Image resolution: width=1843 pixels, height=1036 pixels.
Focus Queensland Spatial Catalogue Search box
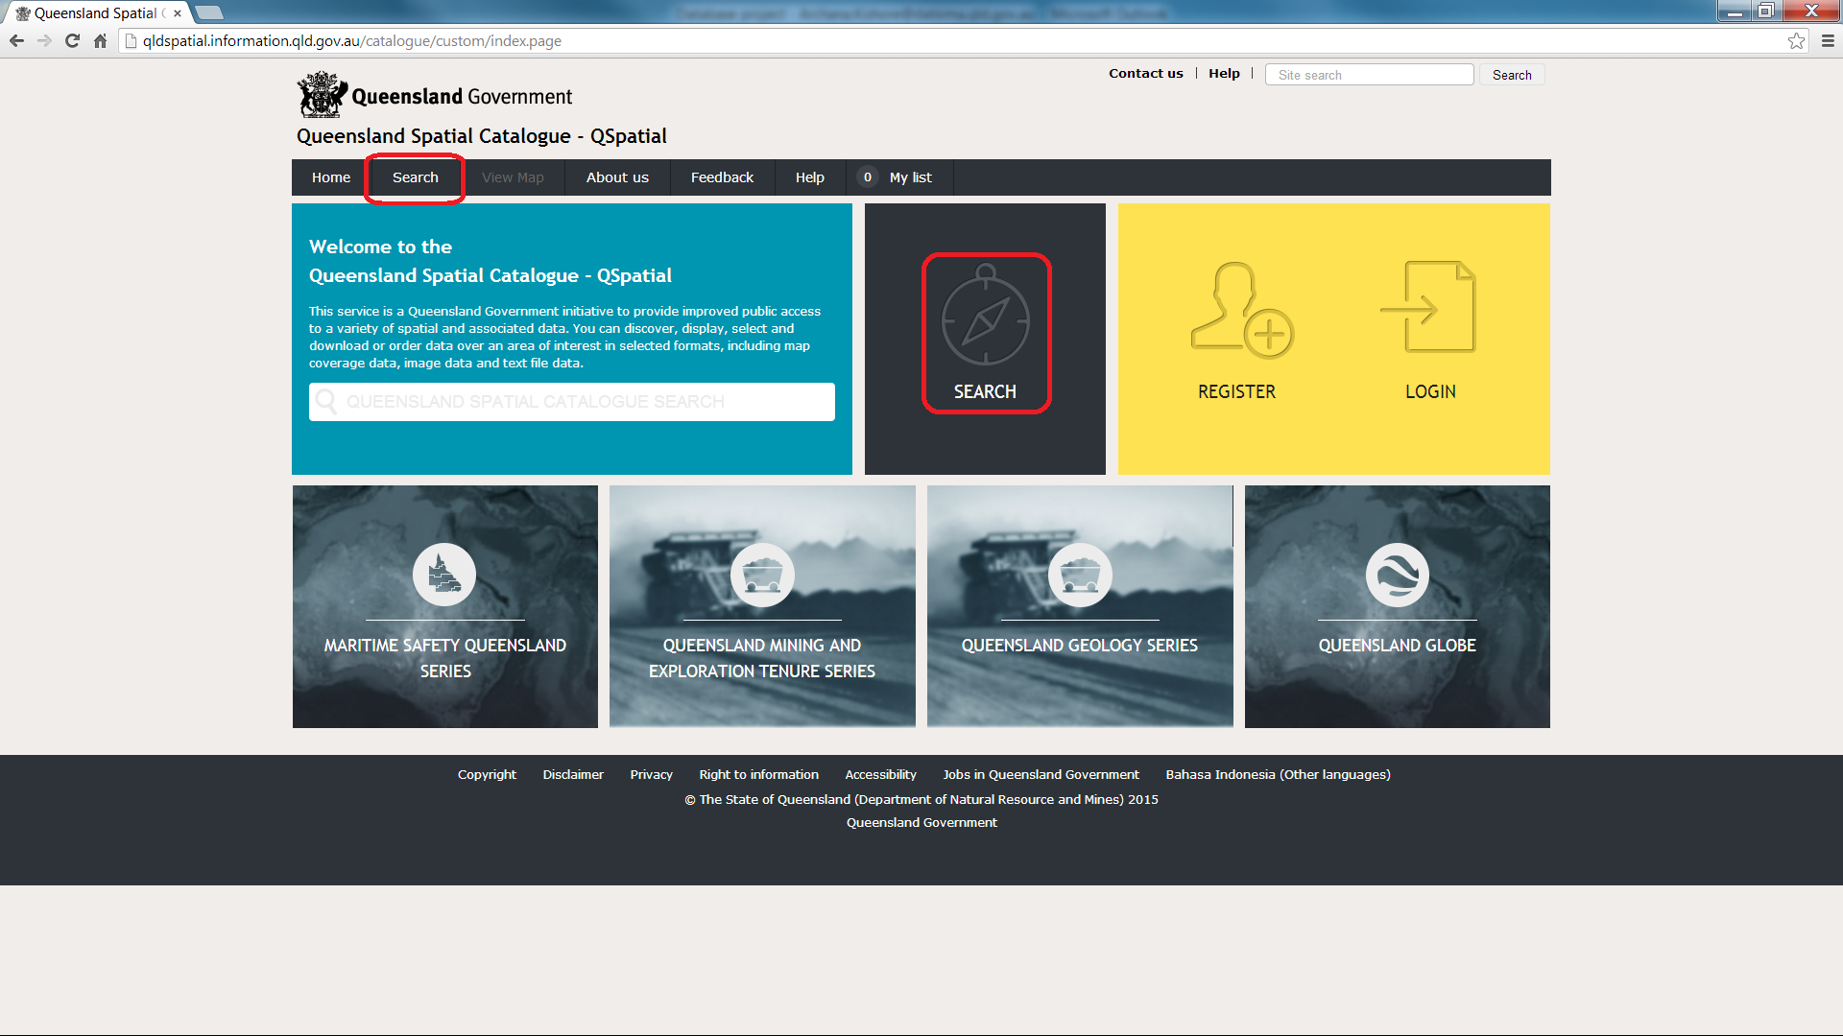(572, 402)
